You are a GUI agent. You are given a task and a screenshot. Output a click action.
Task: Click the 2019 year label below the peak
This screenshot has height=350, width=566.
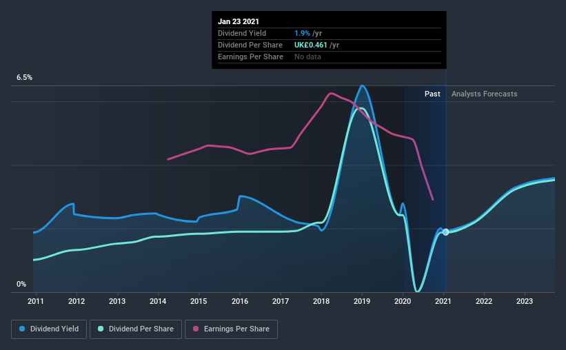point(362,301)
